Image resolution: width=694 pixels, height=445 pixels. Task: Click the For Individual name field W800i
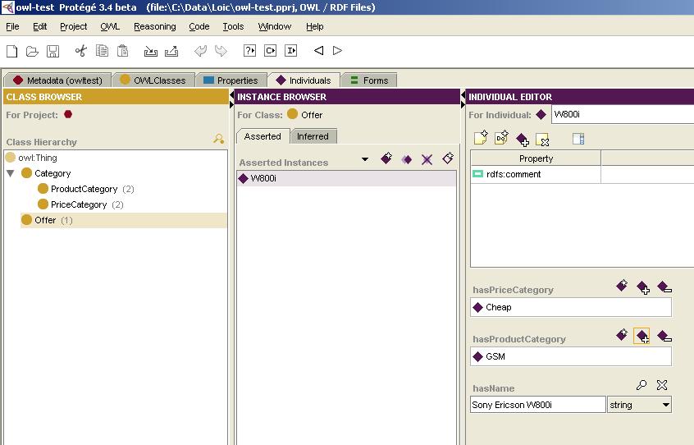tap(623, 114)
